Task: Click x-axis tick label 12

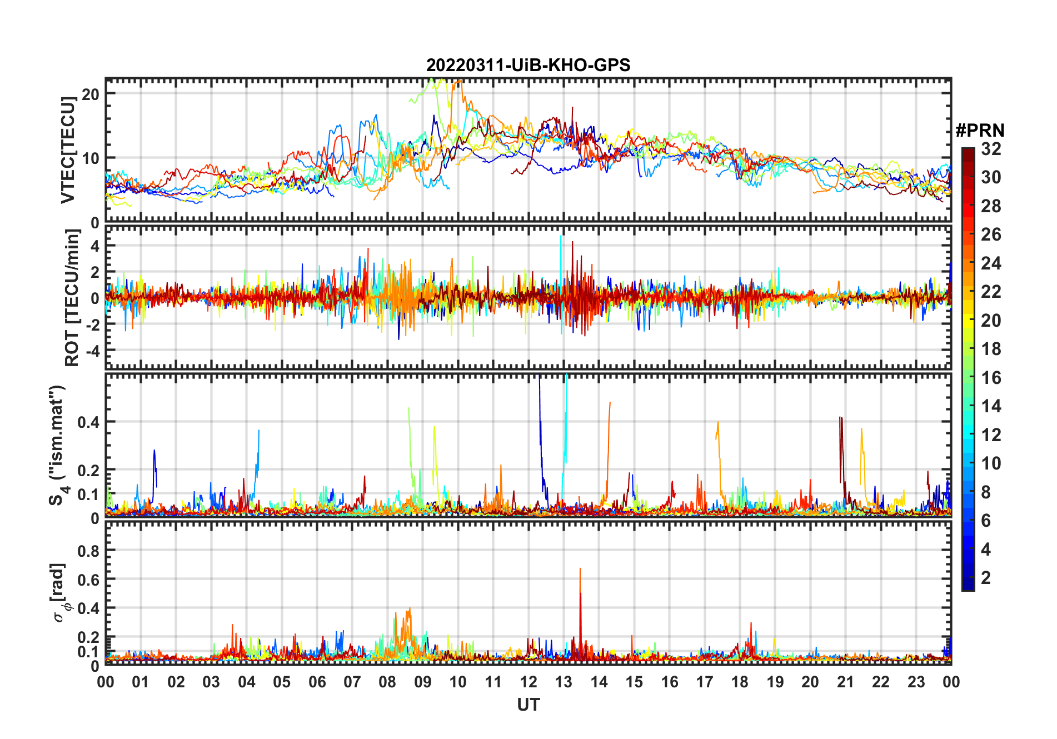Action: click(x=528, y=682)
